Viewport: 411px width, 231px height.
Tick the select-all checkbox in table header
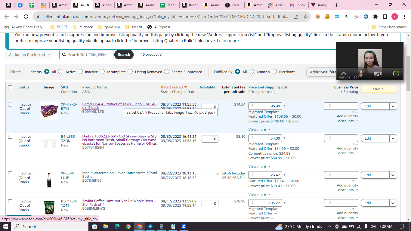(10, 87)
